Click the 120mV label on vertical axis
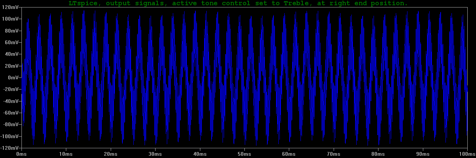 pos(10,7)
